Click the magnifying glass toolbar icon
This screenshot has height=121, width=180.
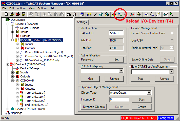(x=152, y=14)
